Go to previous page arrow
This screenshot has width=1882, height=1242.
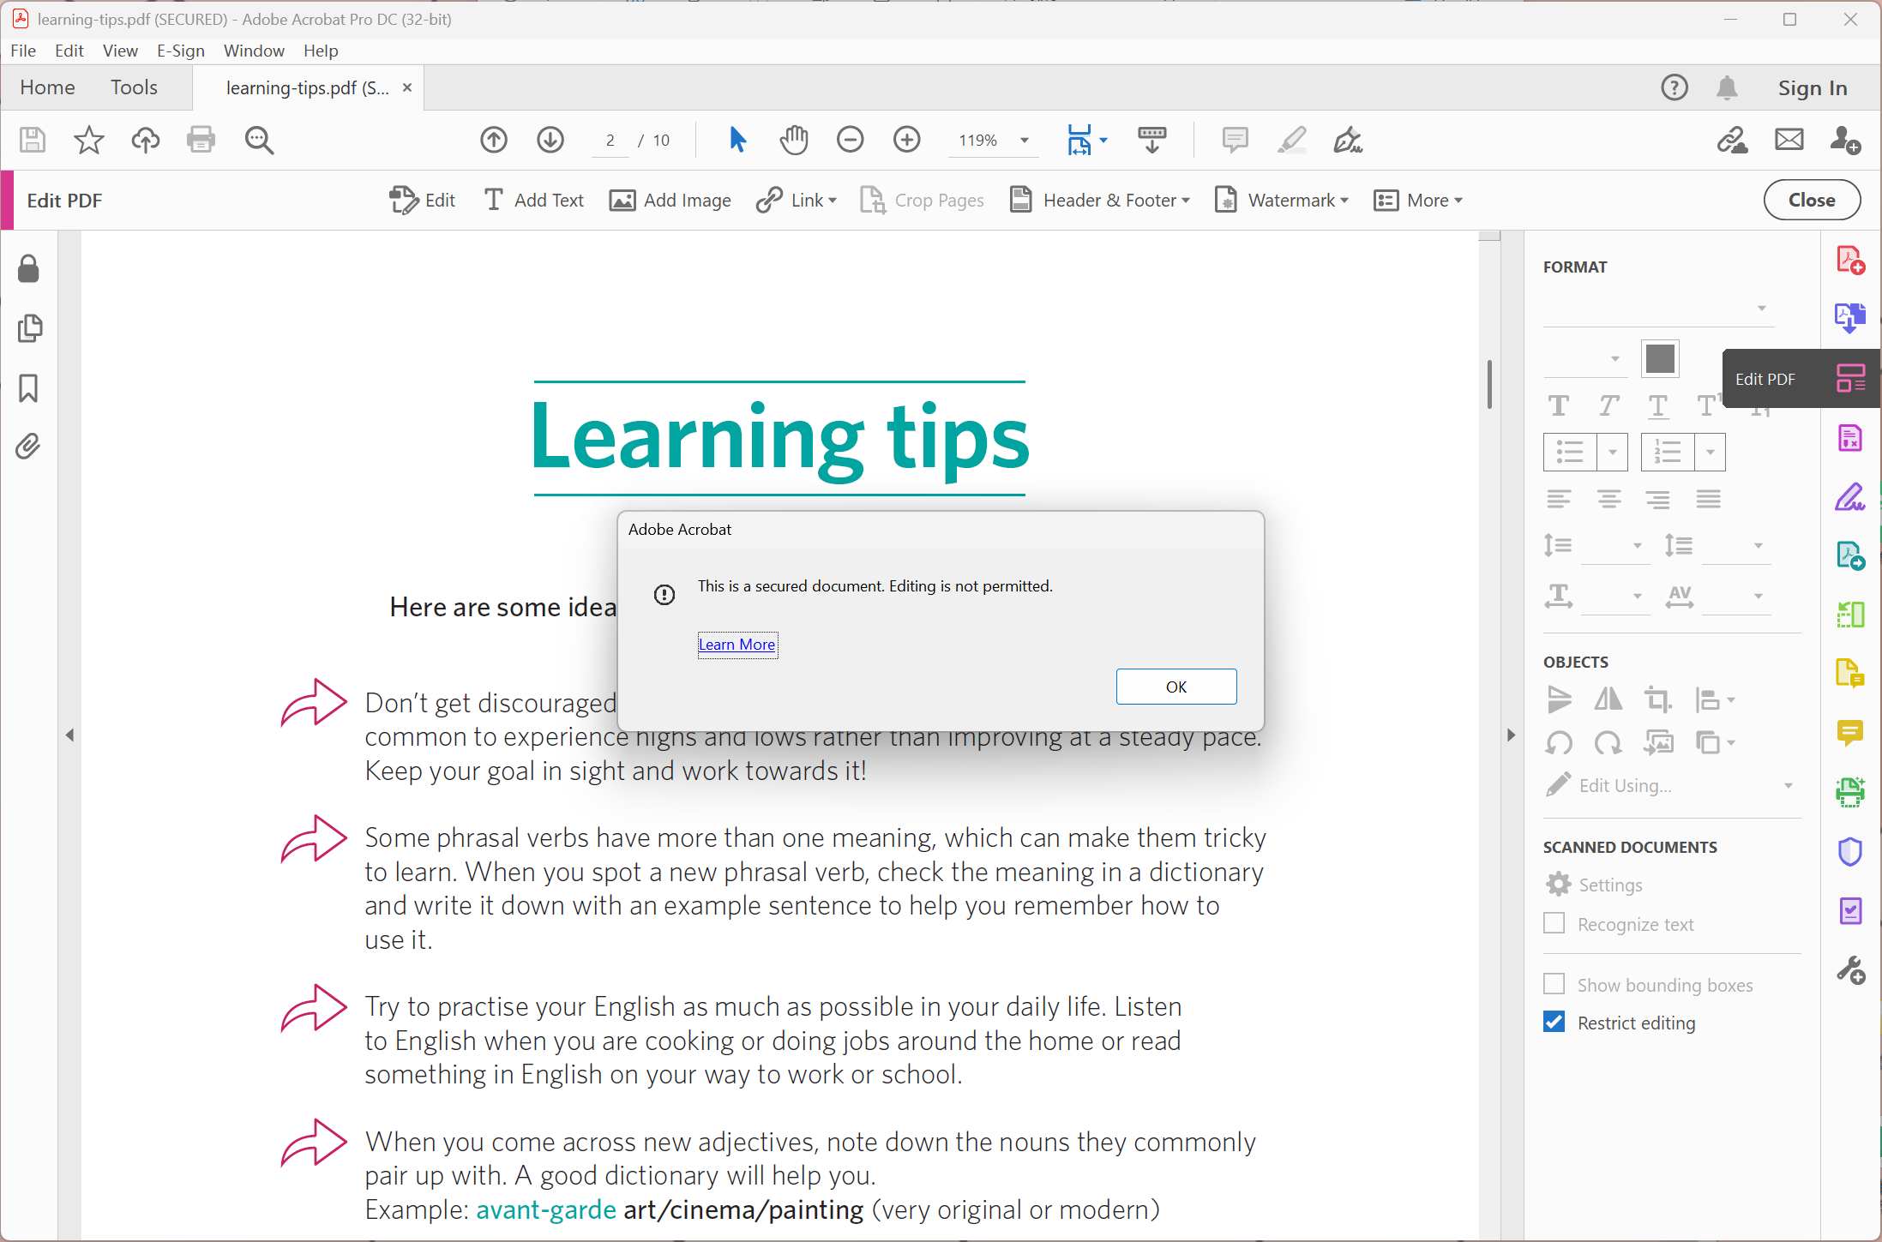(x=494, y=140)
